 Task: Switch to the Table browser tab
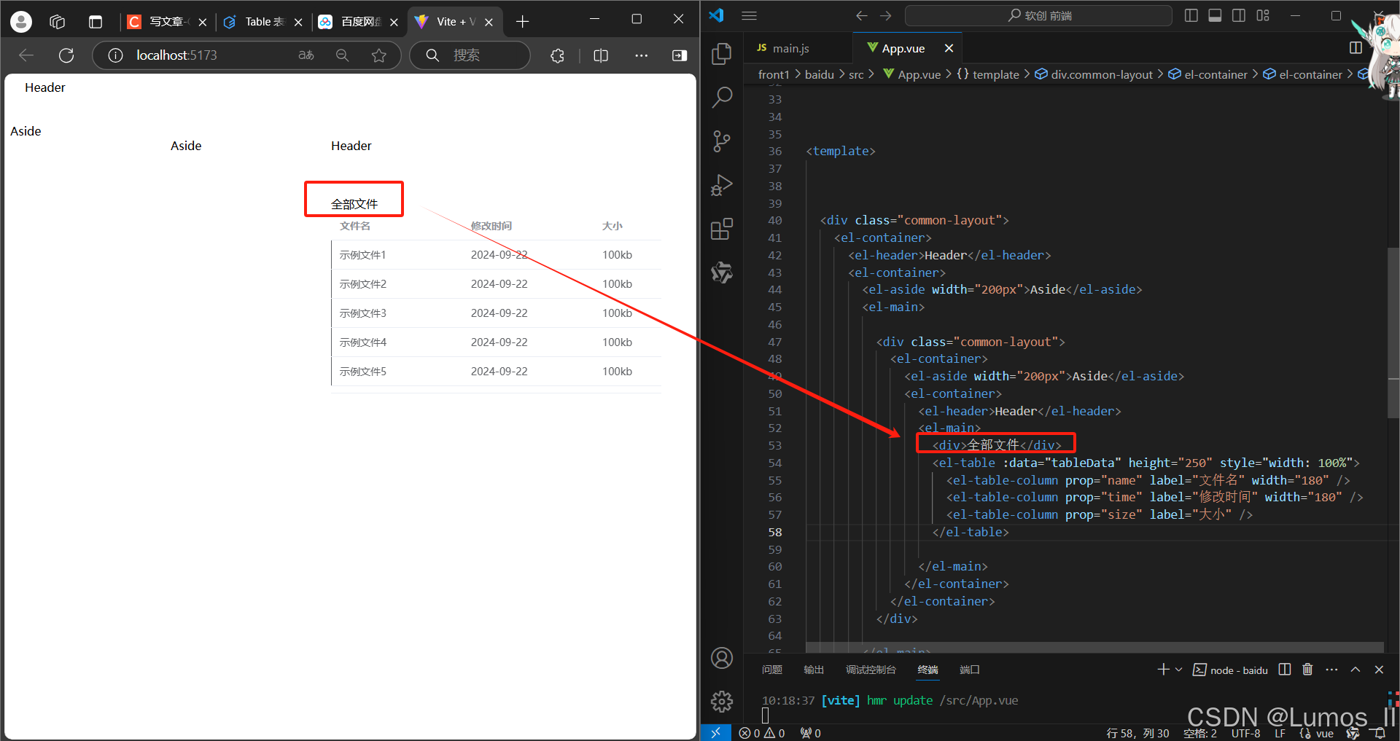pos(264,22)
